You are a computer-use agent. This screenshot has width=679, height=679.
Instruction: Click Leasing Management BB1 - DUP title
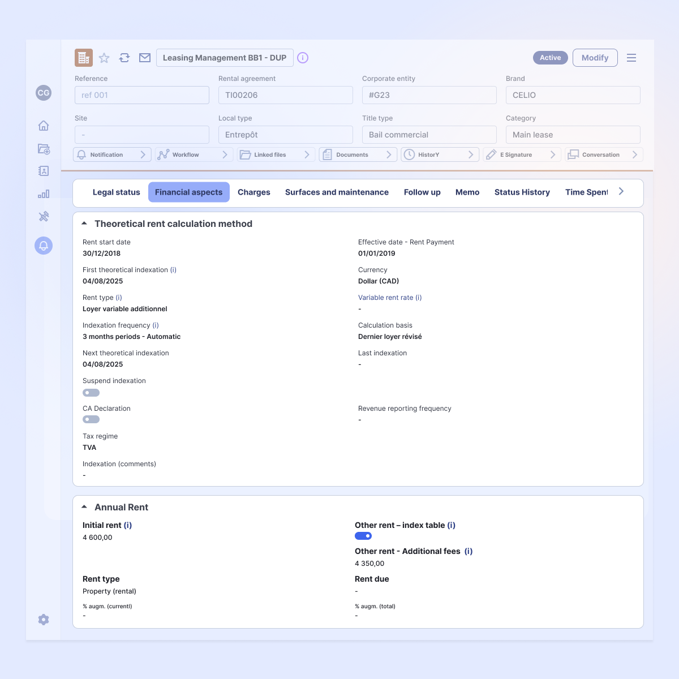(x=225, y=58)
